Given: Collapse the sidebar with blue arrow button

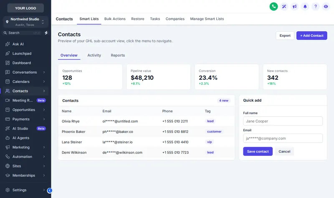Looking at the screenshot, I should point(50,190).
